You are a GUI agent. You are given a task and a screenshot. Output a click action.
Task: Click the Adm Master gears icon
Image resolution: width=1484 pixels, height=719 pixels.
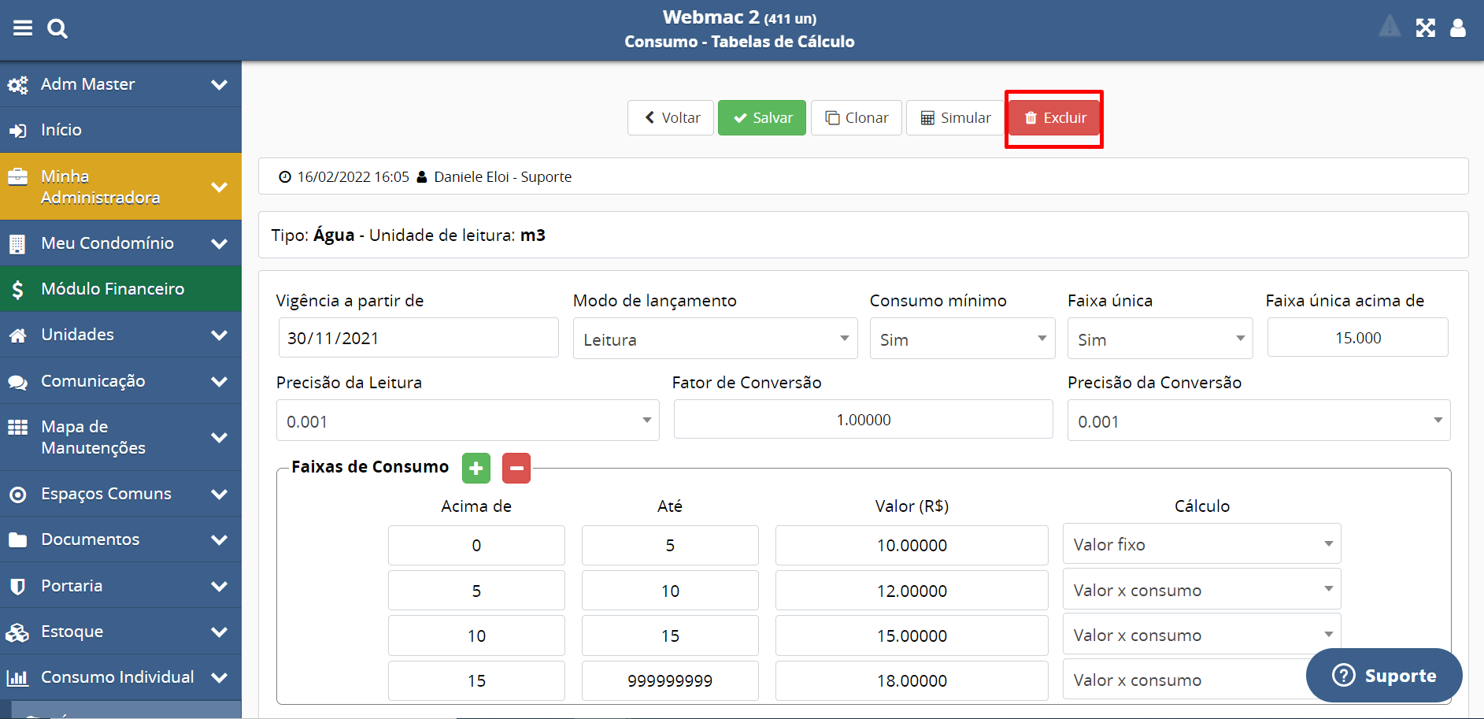pyautogui.click(x=18, y=84)
